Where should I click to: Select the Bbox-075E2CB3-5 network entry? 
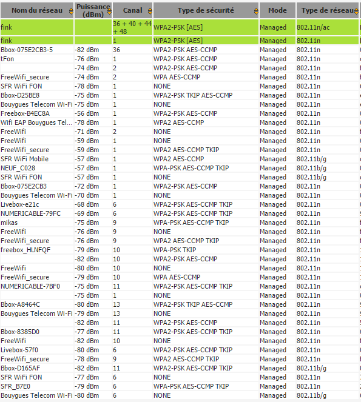click(x=180, y=50)
